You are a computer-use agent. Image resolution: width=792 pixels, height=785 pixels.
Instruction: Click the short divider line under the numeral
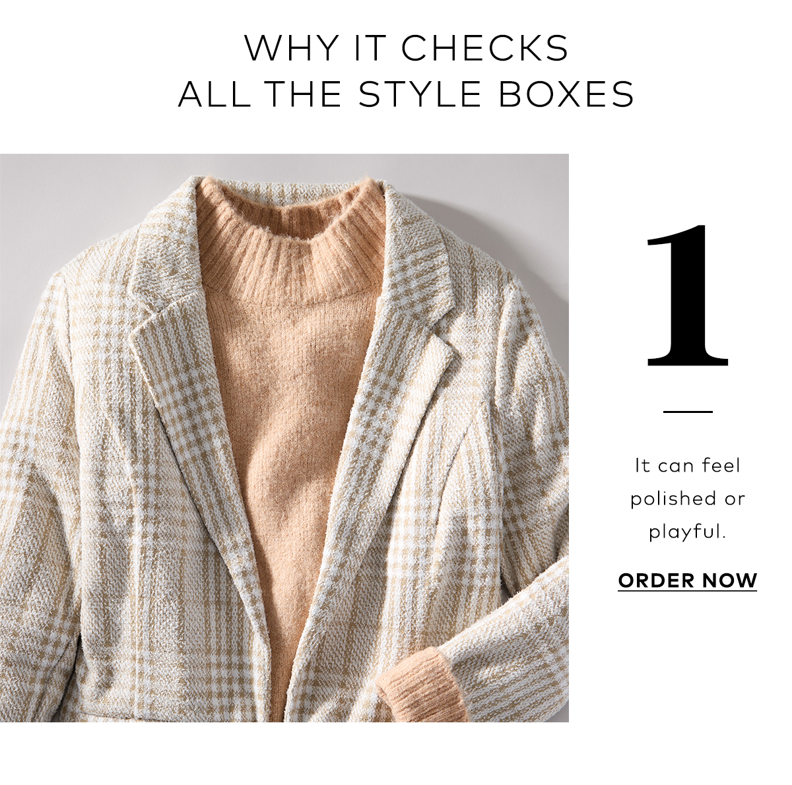pyautogui.click(x=687, y=412)
